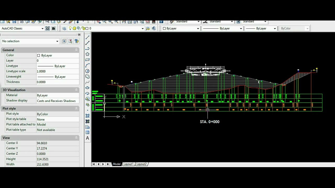Open the text style Standard dropdown
This screenshot has width=335, height=188.
198,22
